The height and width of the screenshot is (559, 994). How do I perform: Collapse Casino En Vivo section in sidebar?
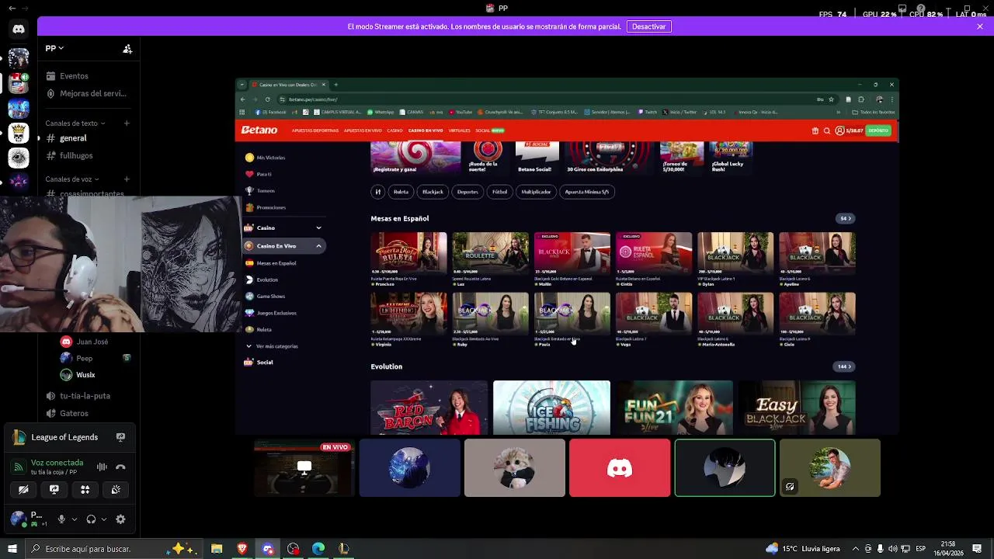click(x=318, y=246)
